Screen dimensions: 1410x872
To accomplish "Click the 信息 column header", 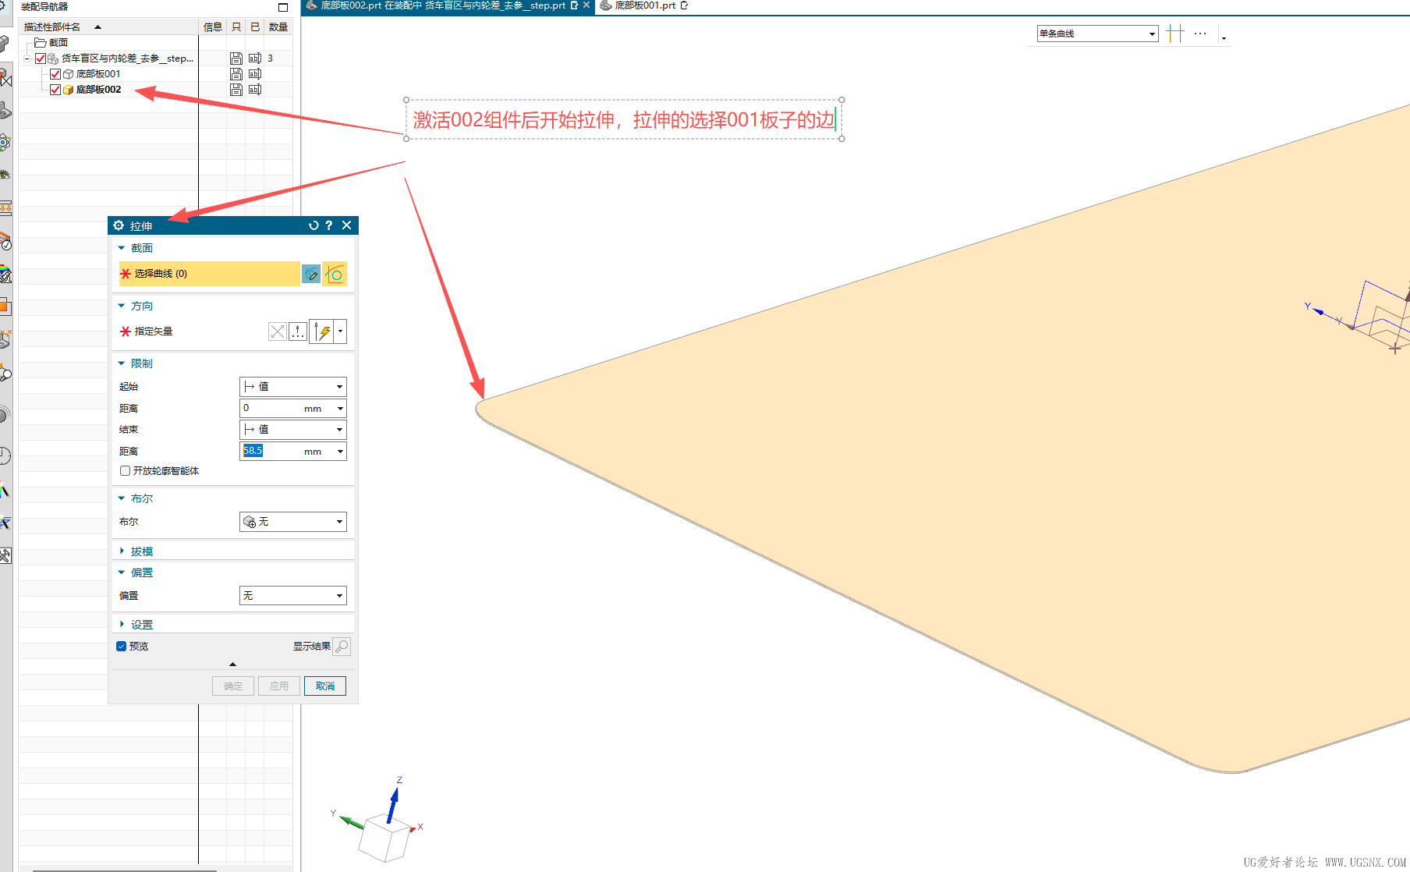I will (213, 27).
